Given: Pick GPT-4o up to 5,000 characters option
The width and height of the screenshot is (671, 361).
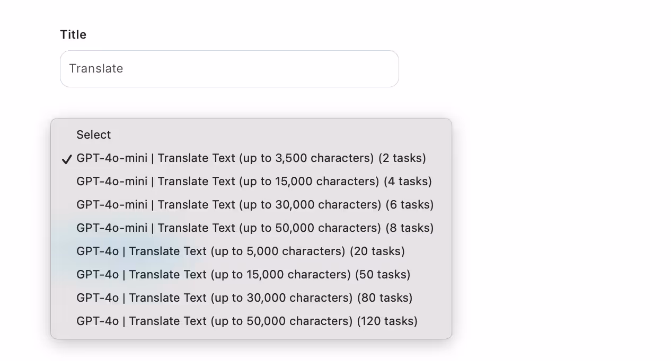Looking at the screenshot, I should point(251,251).
